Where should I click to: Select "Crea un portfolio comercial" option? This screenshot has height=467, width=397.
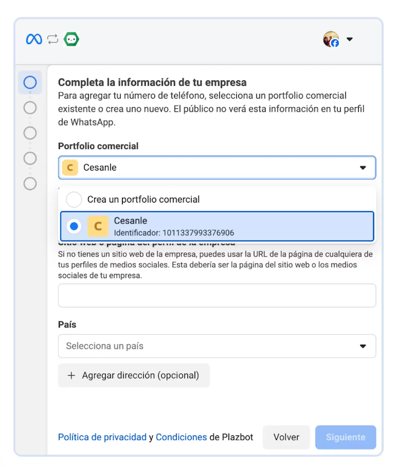74,199
